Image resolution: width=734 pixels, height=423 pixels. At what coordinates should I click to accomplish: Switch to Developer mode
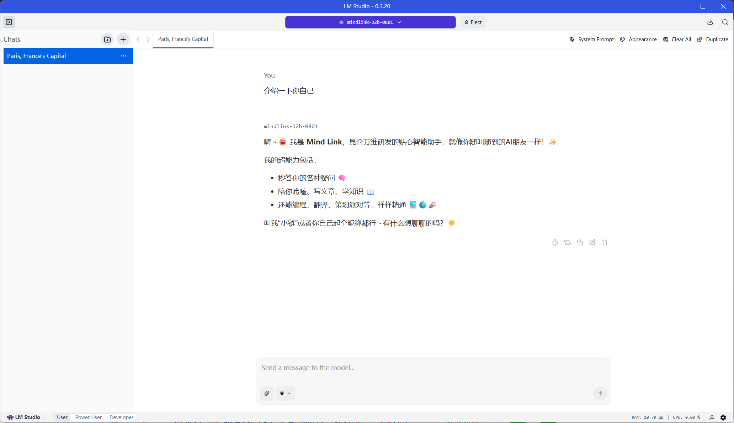(121, 417)
